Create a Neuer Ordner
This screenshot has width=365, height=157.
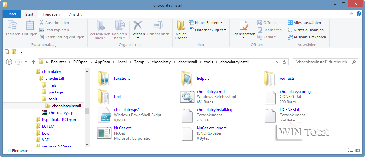[x=181, y=30]
